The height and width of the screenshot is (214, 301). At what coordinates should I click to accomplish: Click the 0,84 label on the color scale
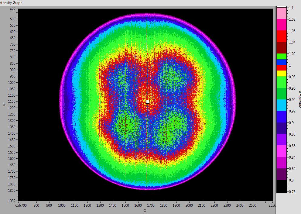click(292, 157)
